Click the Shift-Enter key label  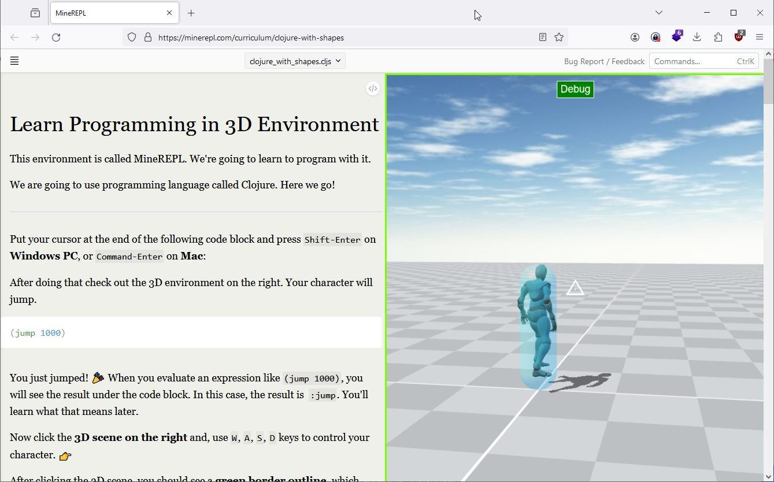[332, 239]
